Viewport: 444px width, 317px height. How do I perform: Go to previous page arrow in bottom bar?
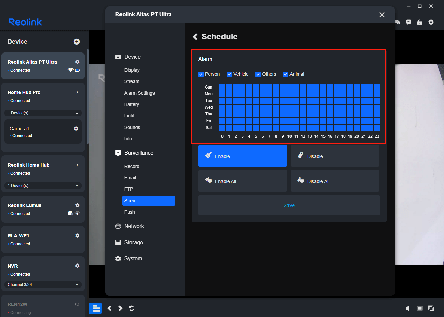pos(109,308)
